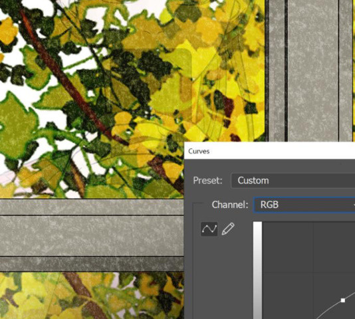Click the lower leaf image below gray bands
The image size is (355, 319).
(x=92, y=296)
